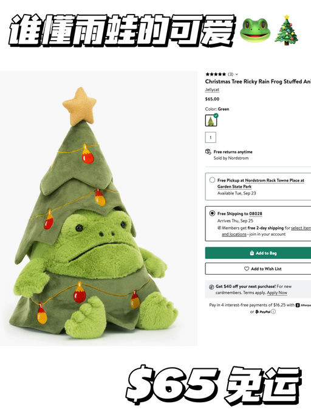Screen dimensions: 311x415
Task: Select Free Shipping to 08028 option
Action: 212,213
